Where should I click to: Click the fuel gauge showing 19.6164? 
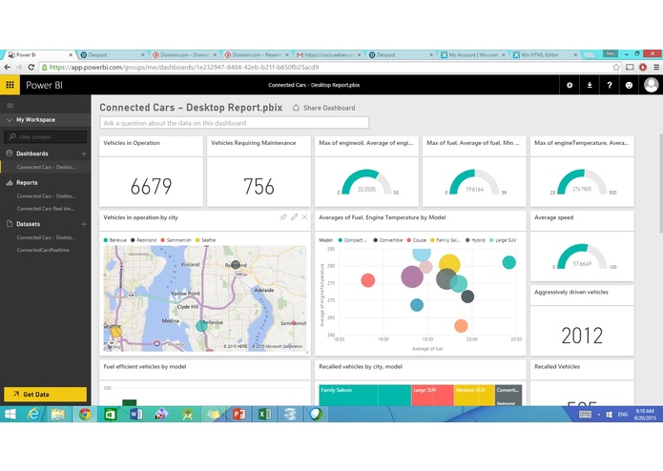[x=474, y=182]
